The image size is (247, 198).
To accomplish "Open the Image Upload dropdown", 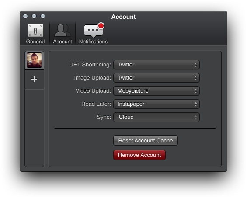I will (157, 78).
